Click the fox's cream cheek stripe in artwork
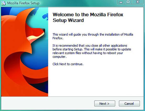This screenshot has height=111, width=145. pyautogui.click(x=36, y=37)
